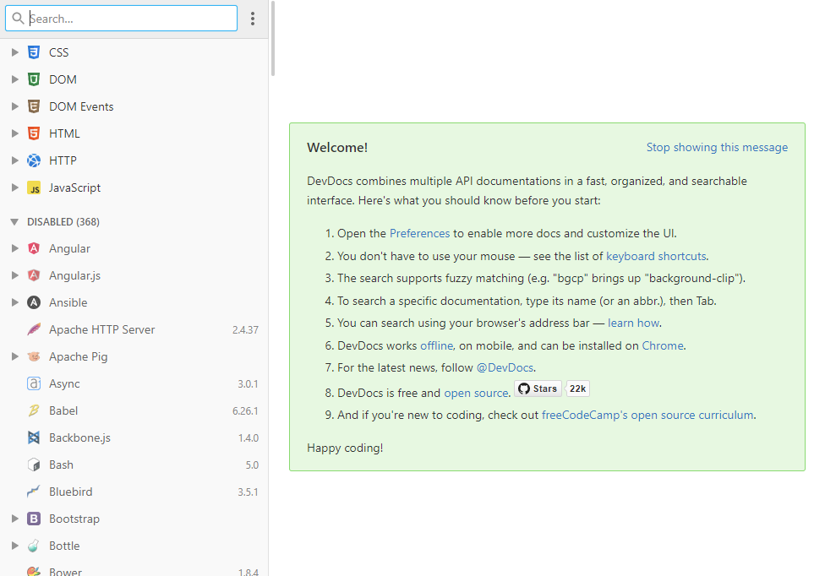825x576 pixels.
Task: Click the Apache Pig icon
Action: pyautogui.click(x=34, y=357)
